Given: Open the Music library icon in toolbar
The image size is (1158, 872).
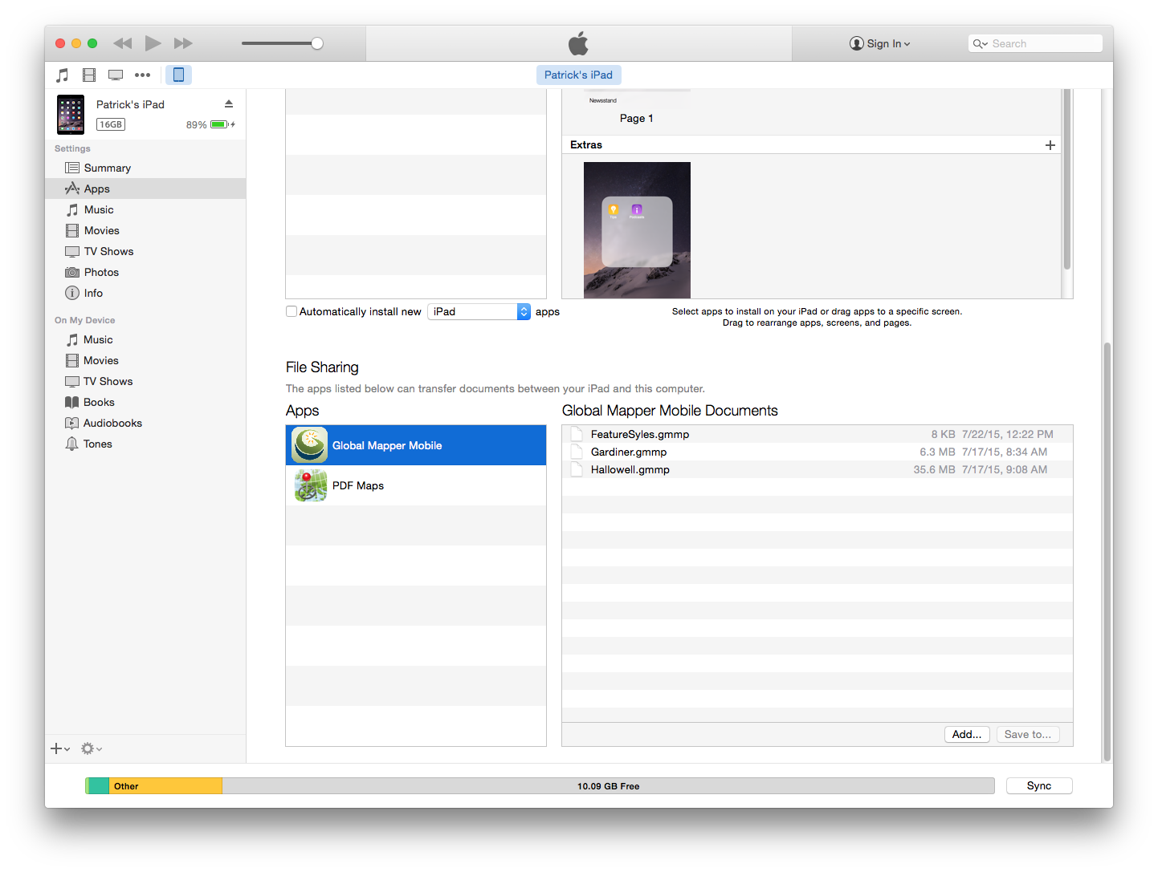Looking at the screenshot, I should 63,75.
